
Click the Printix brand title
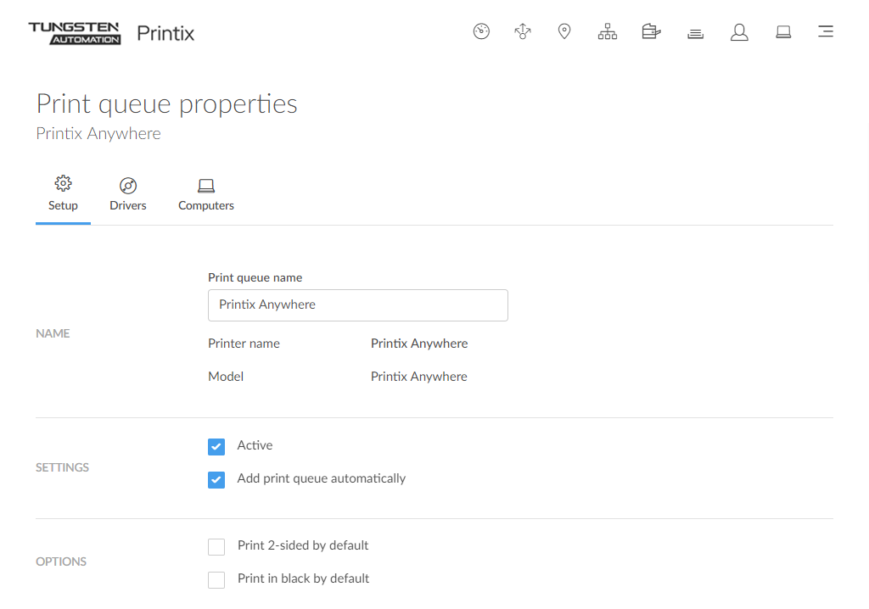[165, 34]
